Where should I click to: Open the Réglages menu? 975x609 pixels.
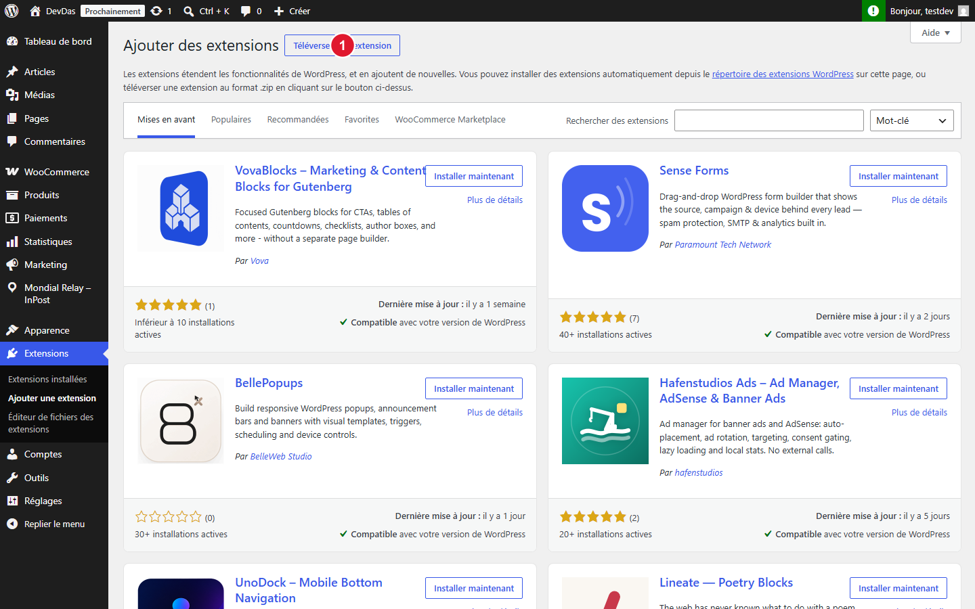[x=54, y=501]
